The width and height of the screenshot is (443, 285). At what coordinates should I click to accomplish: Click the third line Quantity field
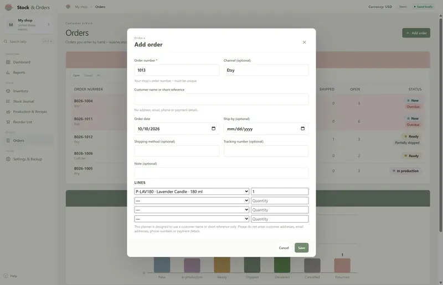[280, 210]
